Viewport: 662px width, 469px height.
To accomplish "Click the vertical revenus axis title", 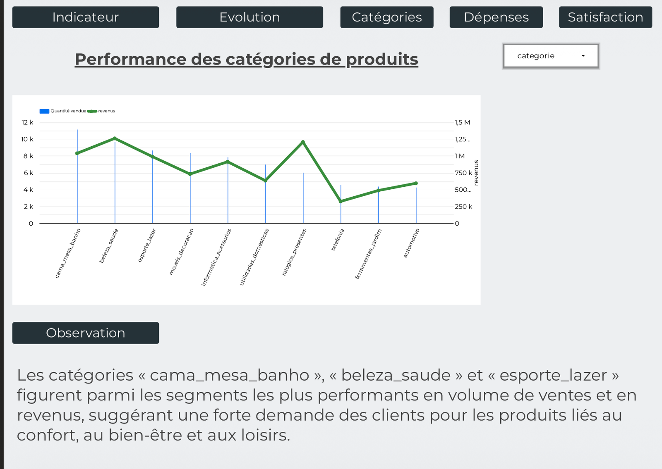I will [x=476, y=173].
